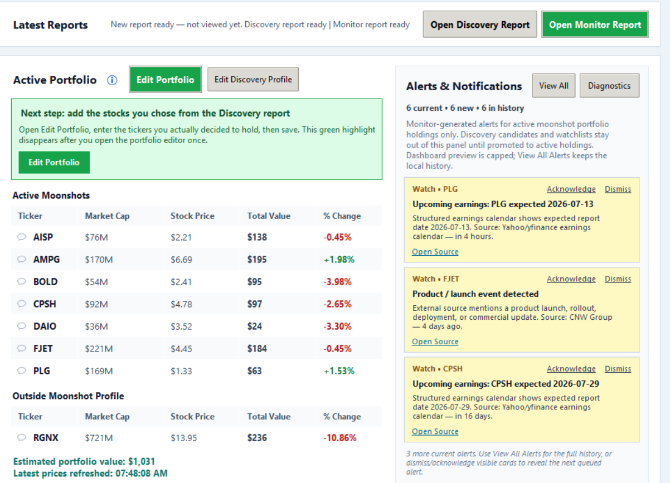Click Watch • PLG alert label
Viewport: 670px width, 483px height.
[x=435, y=189]
